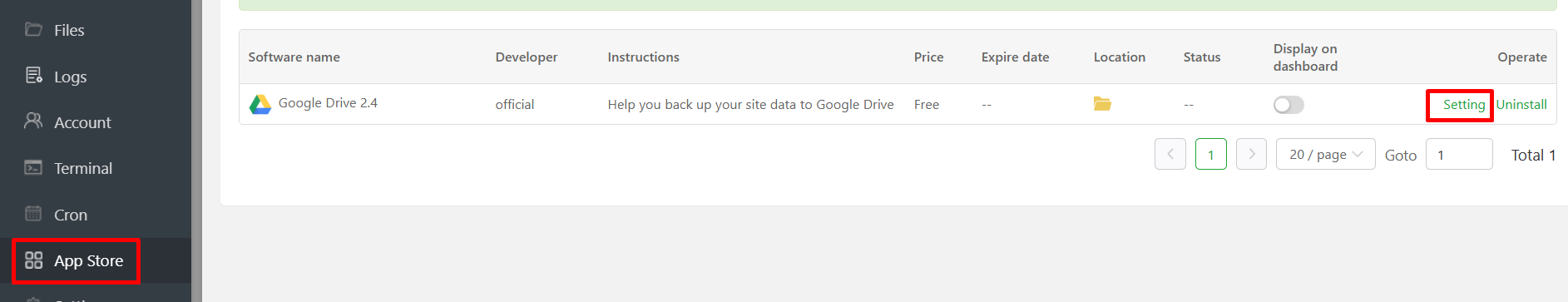Expand the 20 / page dropdown

tap(1326, 154)
